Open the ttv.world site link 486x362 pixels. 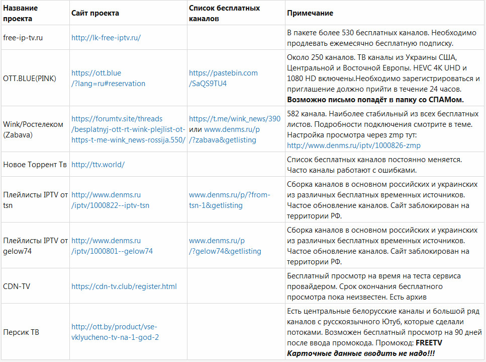tap(98, 165)
